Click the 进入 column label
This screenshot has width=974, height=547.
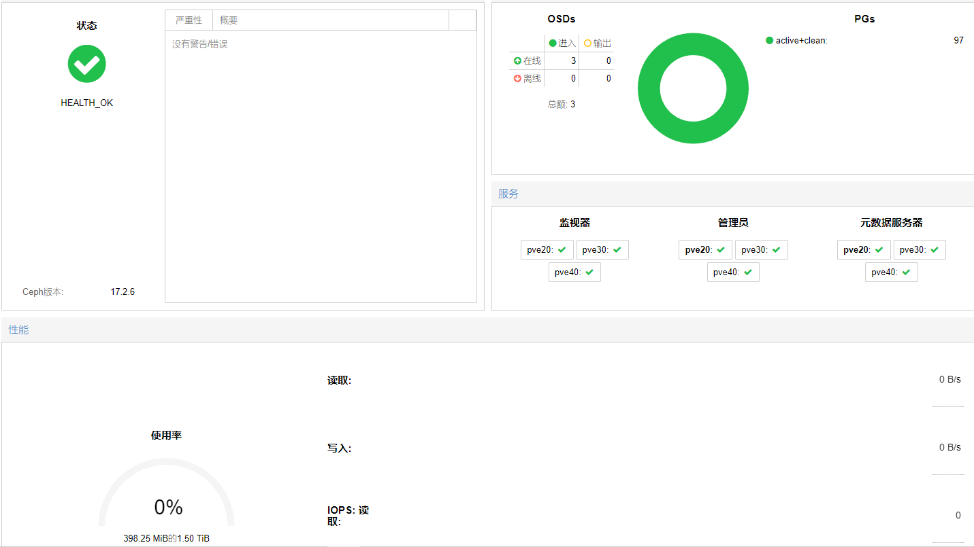click(x=567, y=43)
